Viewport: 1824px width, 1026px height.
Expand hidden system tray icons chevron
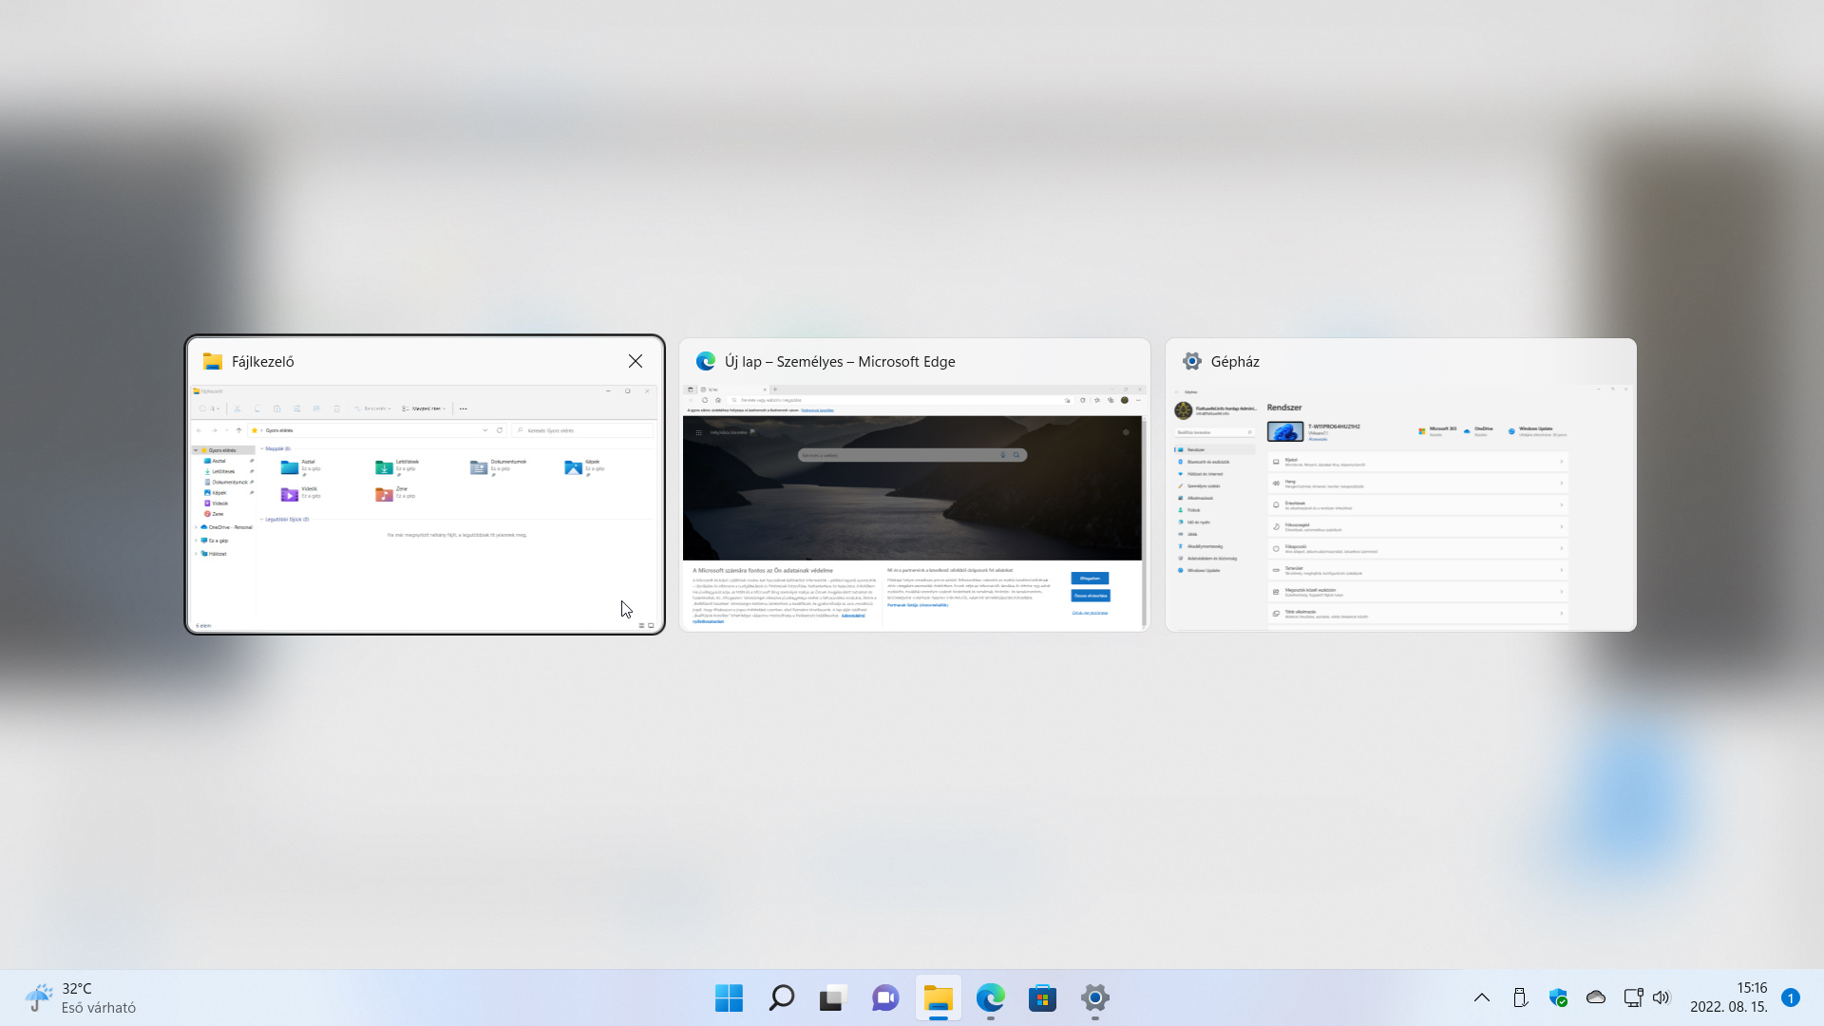[x=1481, y=997]
